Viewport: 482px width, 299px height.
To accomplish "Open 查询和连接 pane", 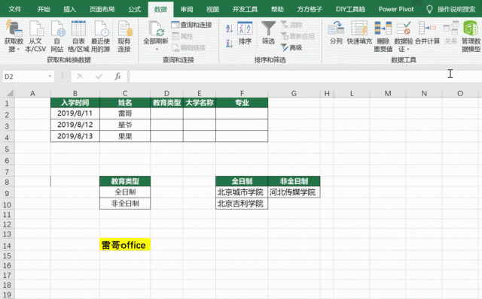I will coord(191,25).
